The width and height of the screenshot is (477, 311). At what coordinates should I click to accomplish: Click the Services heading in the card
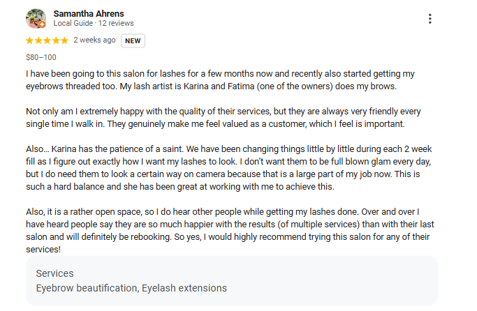[x=54, y=274]
